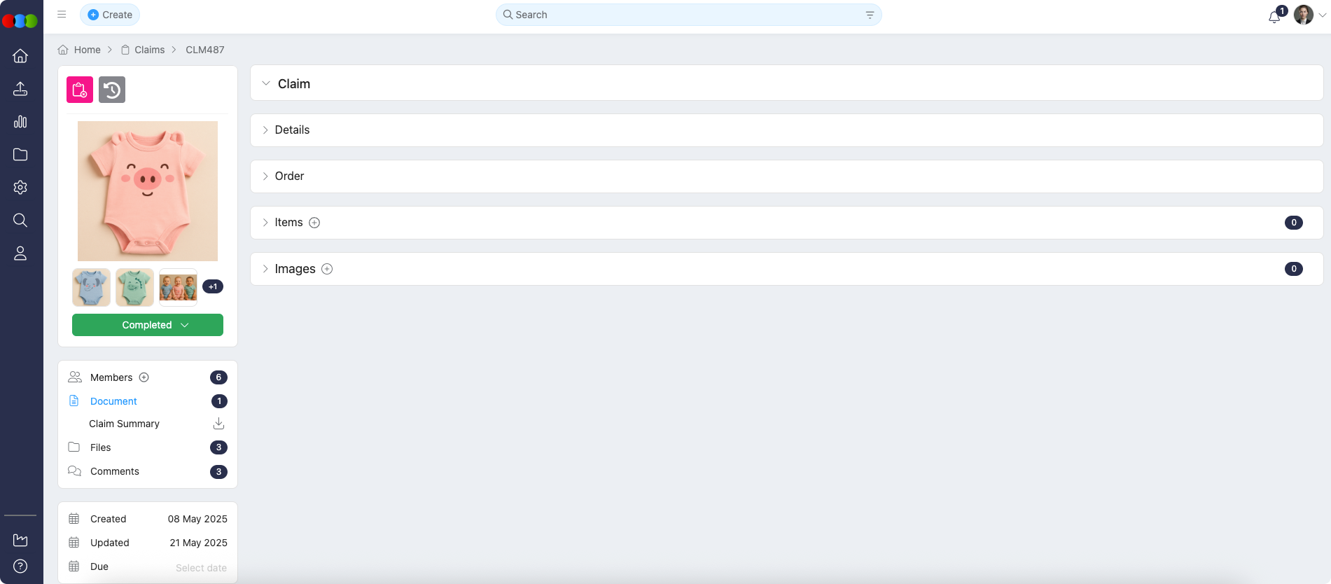The height and width of the screenshot is (584, 1331).
Task: Download the Claim Summary document
Action: (x=218, y=424)
